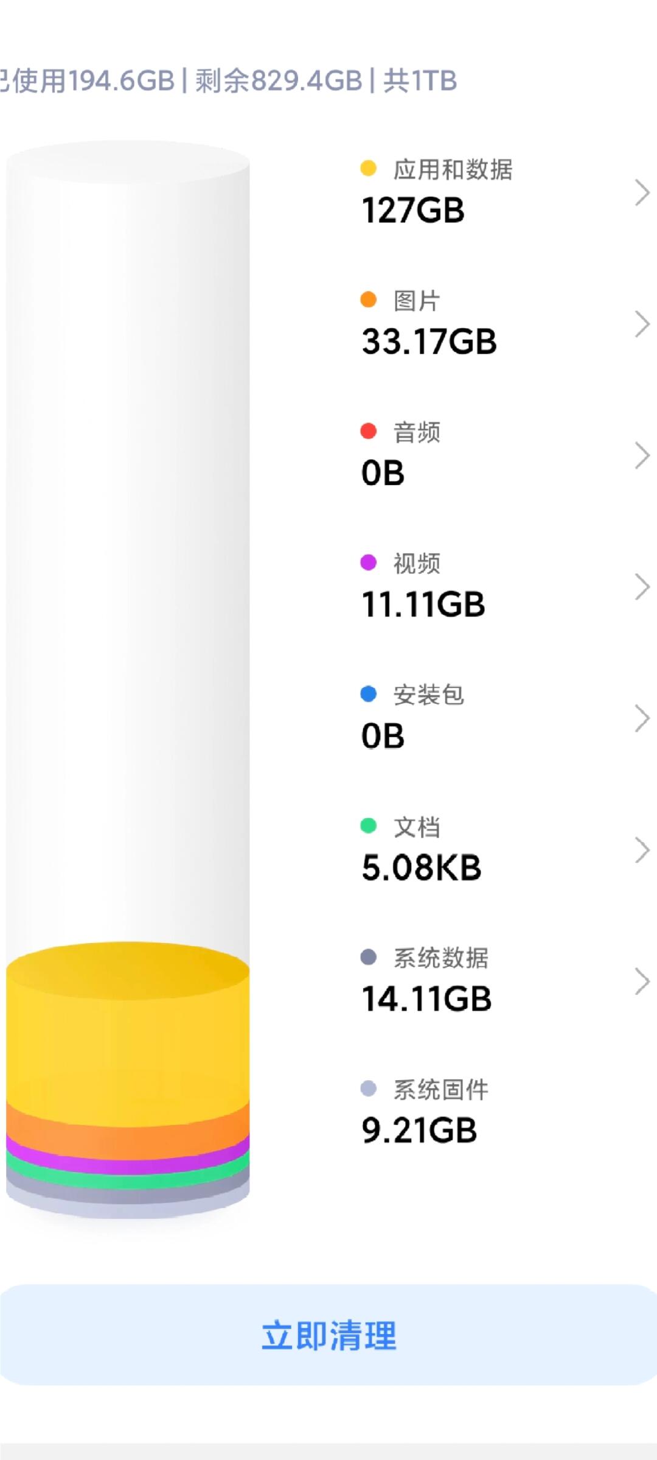Tap the storage summary text 已使用194.6GB

[x=88, y=80]
